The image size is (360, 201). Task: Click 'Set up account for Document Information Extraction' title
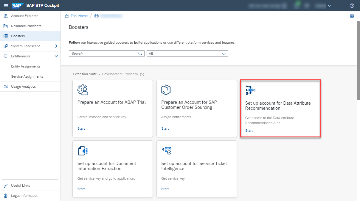coord(107,166)
